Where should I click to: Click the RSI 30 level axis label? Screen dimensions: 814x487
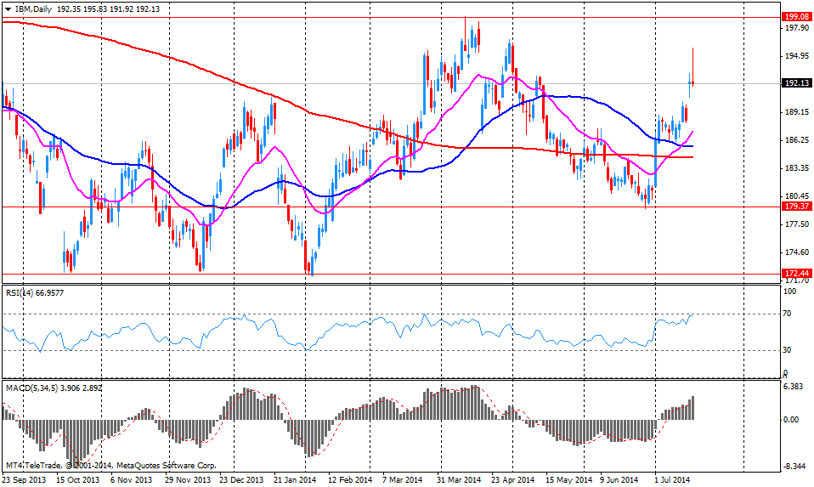tap(788, 349)
